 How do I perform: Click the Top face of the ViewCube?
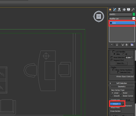(99, 16)
